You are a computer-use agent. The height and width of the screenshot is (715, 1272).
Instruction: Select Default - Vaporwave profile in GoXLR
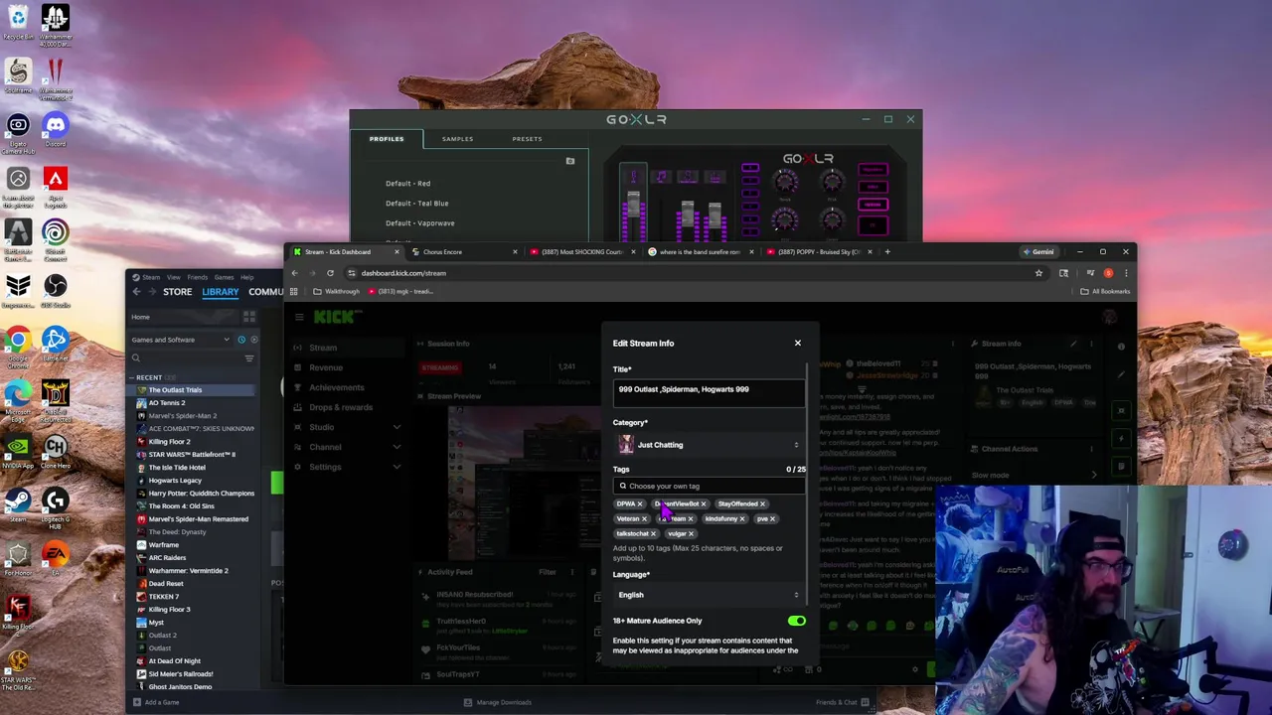coord(419,223)
